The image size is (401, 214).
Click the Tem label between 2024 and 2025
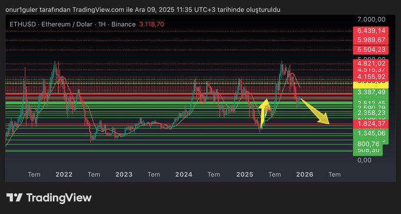point(214,175)
